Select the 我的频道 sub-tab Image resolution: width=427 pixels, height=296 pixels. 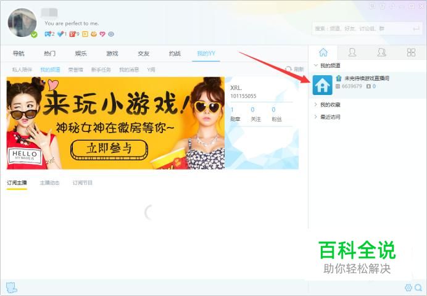[50, 70]
